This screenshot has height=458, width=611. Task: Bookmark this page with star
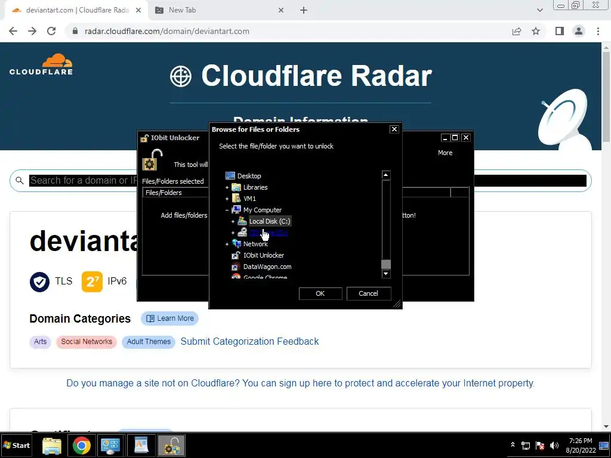click(536, 31)
